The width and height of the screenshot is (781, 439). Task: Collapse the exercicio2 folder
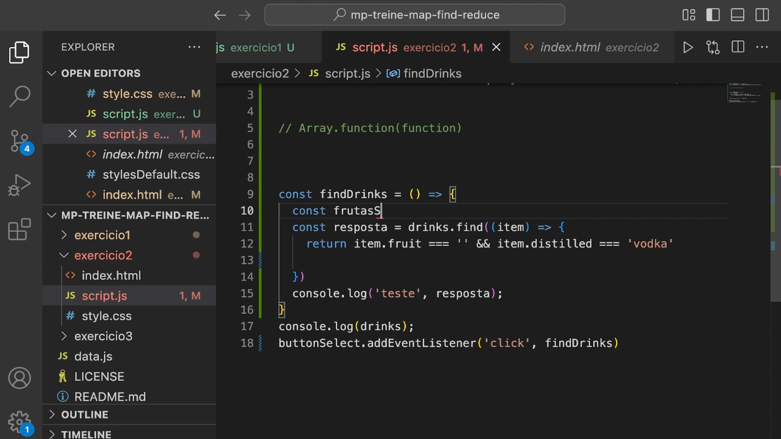click(x=103, y=255)
